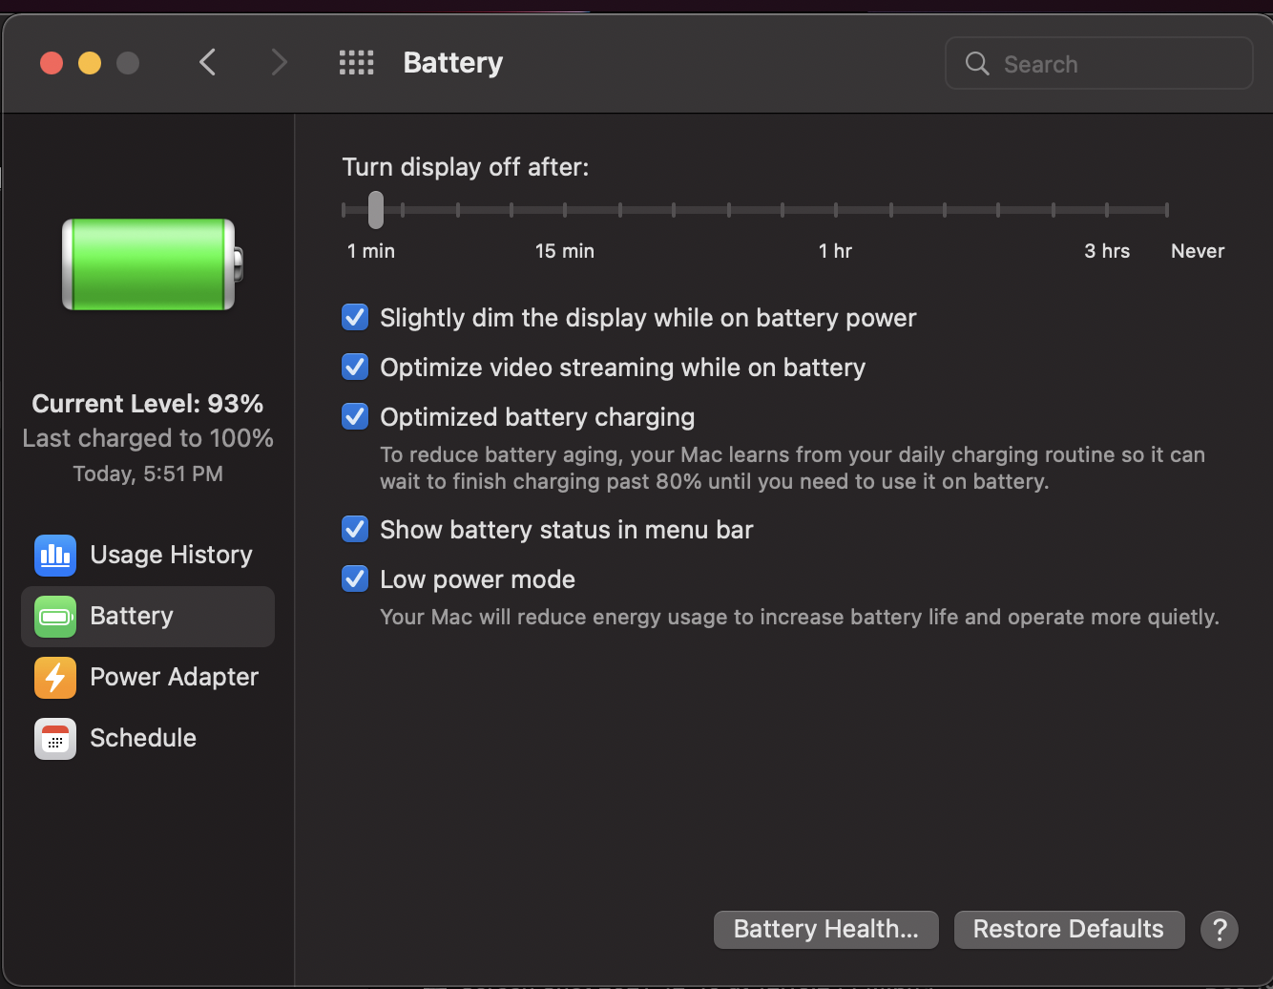Click Restore Defaults button
1273x989 pixels.
[x=1069, y=929]
